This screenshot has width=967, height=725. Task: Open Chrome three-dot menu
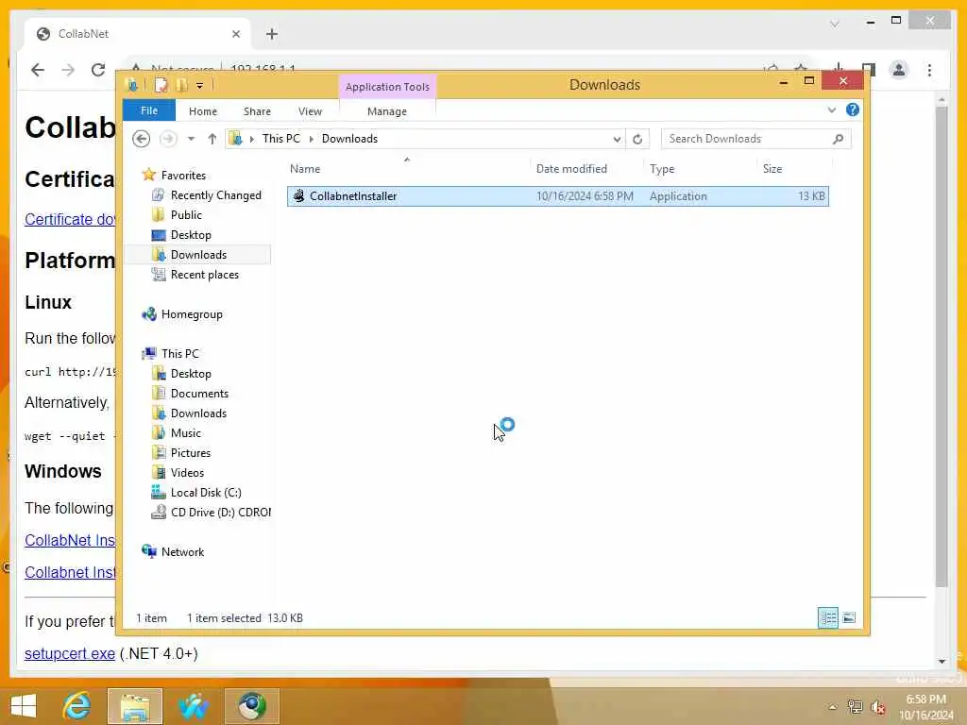(x=929, y=70)
